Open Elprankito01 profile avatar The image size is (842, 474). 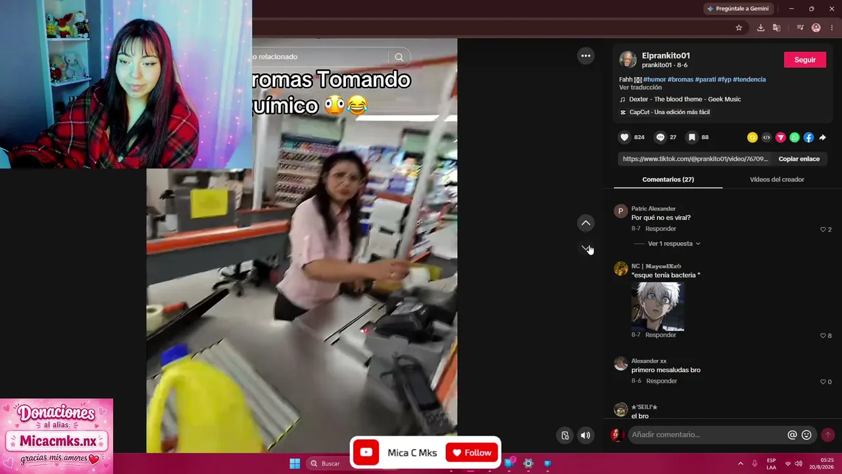tap(628, 60)
